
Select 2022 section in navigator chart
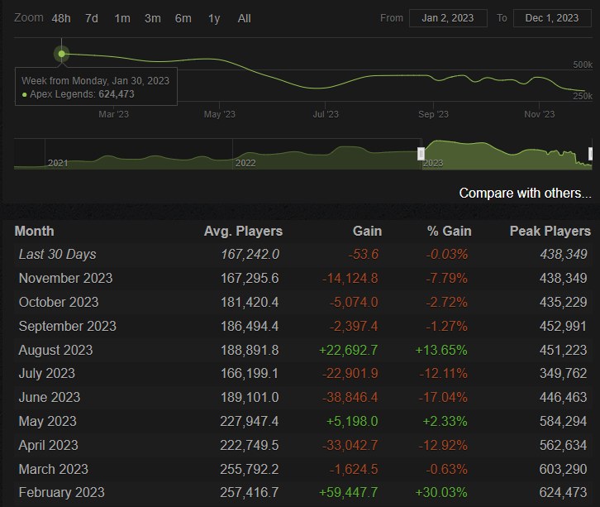coord(245,163)
